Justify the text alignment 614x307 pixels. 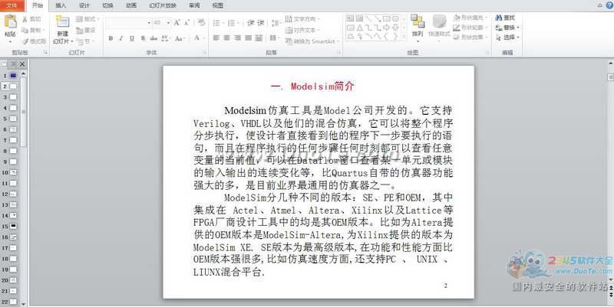[248, 38]
